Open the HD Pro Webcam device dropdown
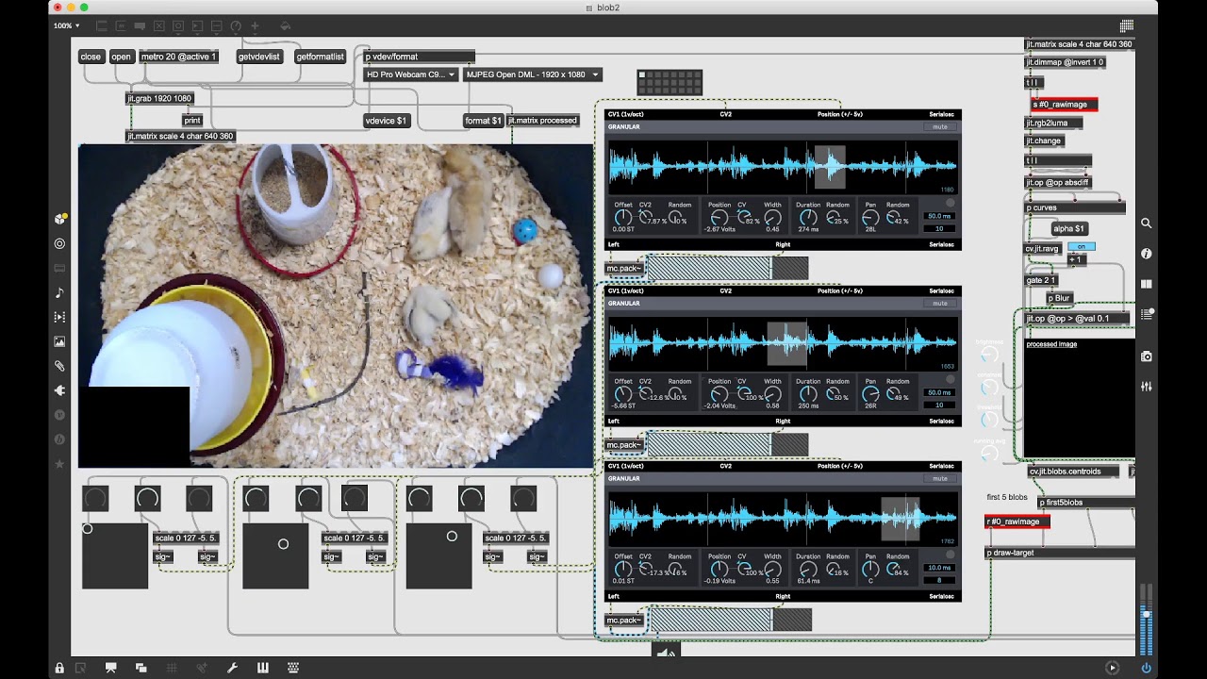The height and width of the screenshot is (679, 1207). 411,75
